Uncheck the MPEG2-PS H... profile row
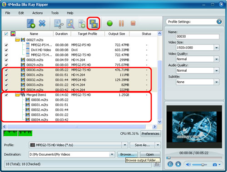 click(x=6, y=45)
